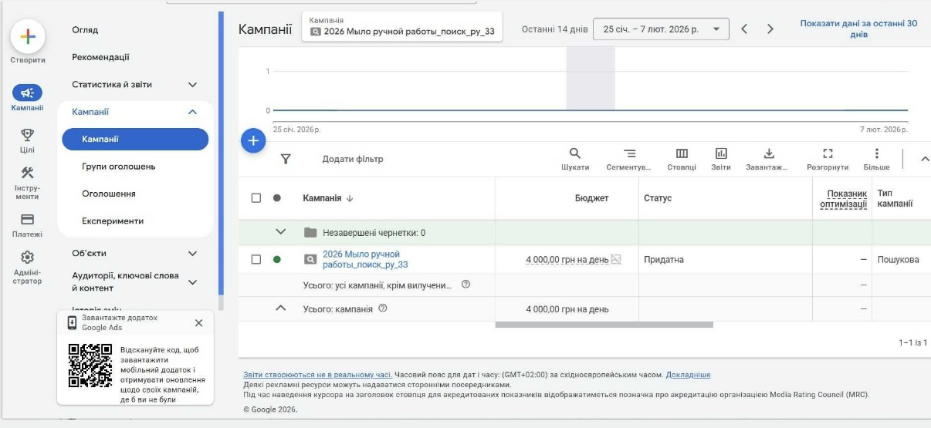Click the Бюджет column header
Viewport: 931px width, 428px height.
(x=591, y=198)
